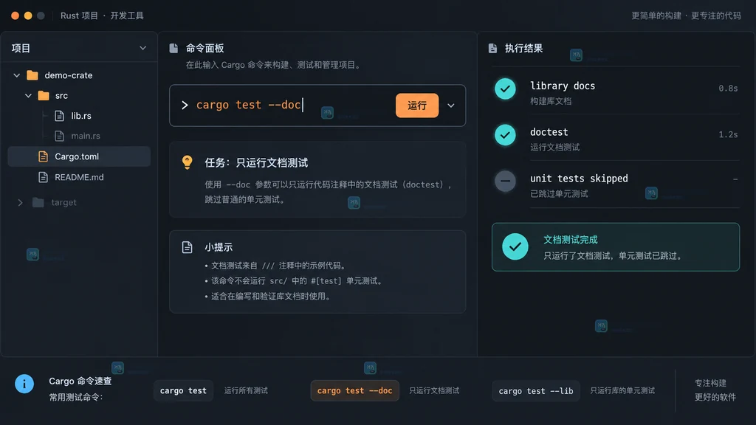
Task: Open README.md in the project tree
Action: [x=79, y=177]
